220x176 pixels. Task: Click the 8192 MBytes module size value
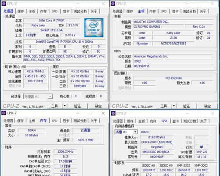[x=157, y=137]
